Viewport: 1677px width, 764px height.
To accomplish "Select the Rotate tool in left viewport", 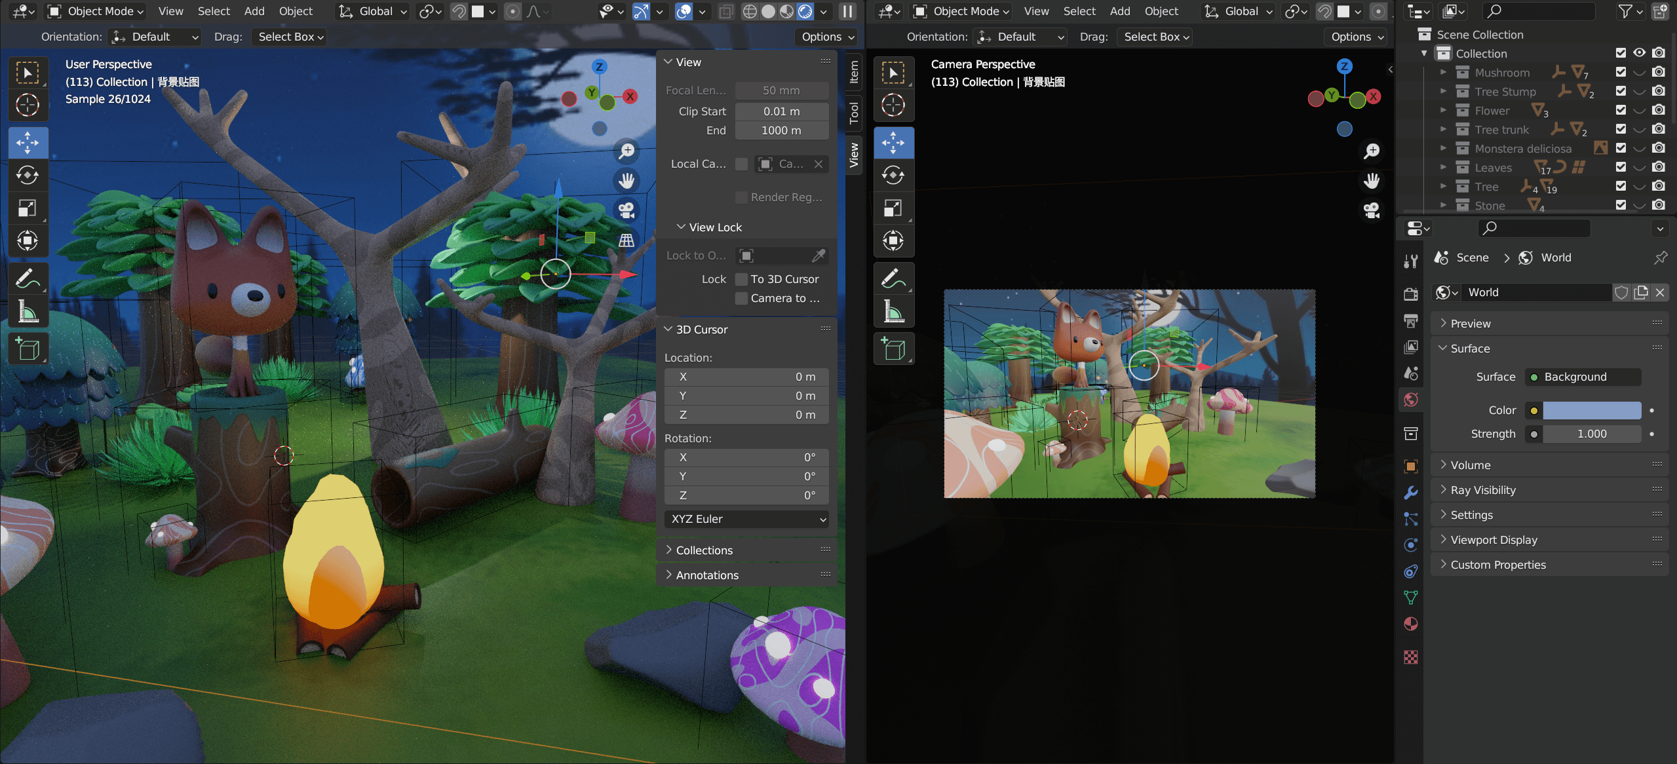I will click(x=28, y=175).
